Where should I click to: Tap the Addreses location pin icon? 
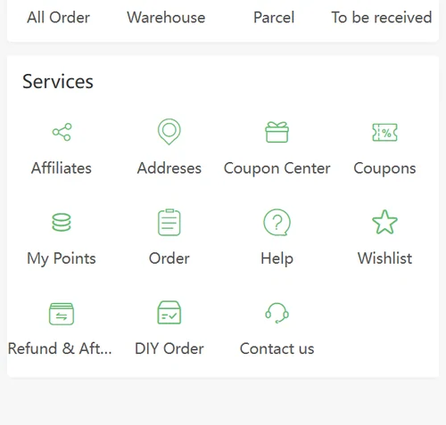coord(169,132)
